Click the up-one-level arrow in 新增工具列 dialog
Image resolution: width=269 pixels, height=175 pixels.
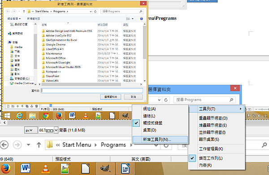(x=24, y=11)
